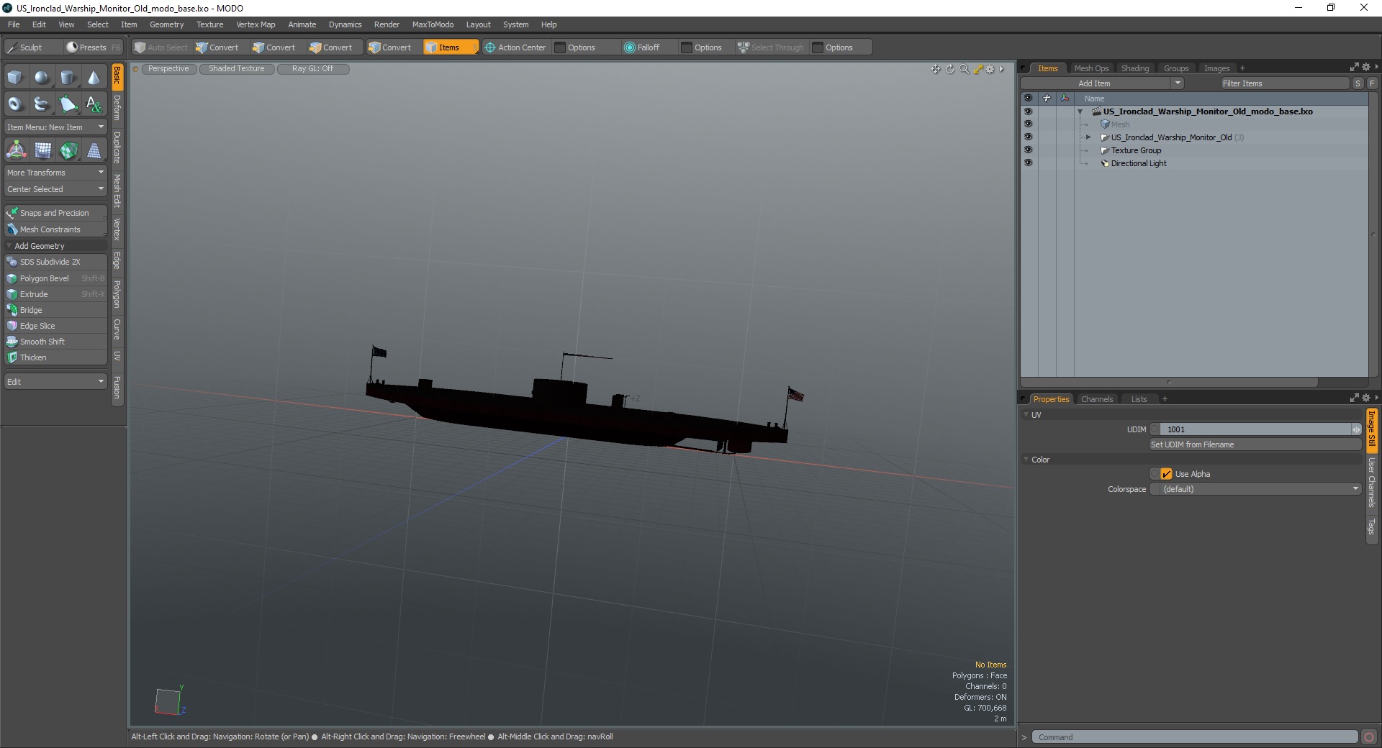Image resolution: width=1382 pixels, height=748 pixels.
Task: Click the Falloff tool
Action: (642, 47)
